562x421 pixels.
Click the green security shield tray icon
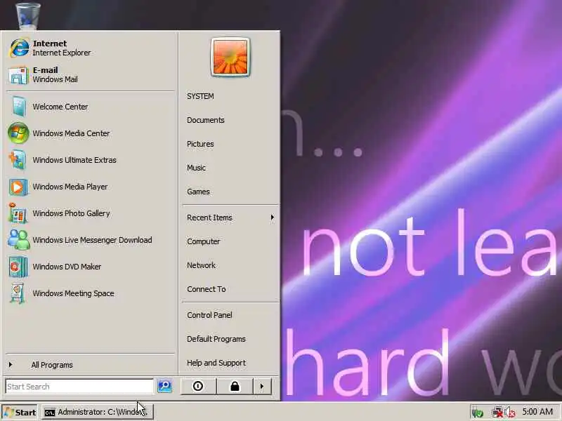(x=478, y=413)
